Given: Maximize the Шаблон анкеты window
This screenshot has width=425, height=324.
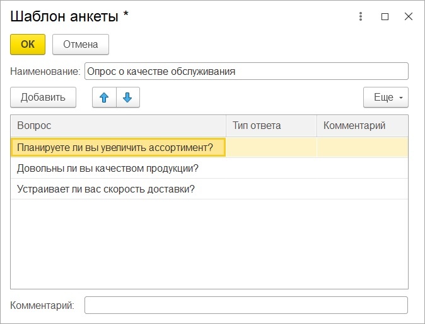Looking at the screenshot, I should click(385, 16).
